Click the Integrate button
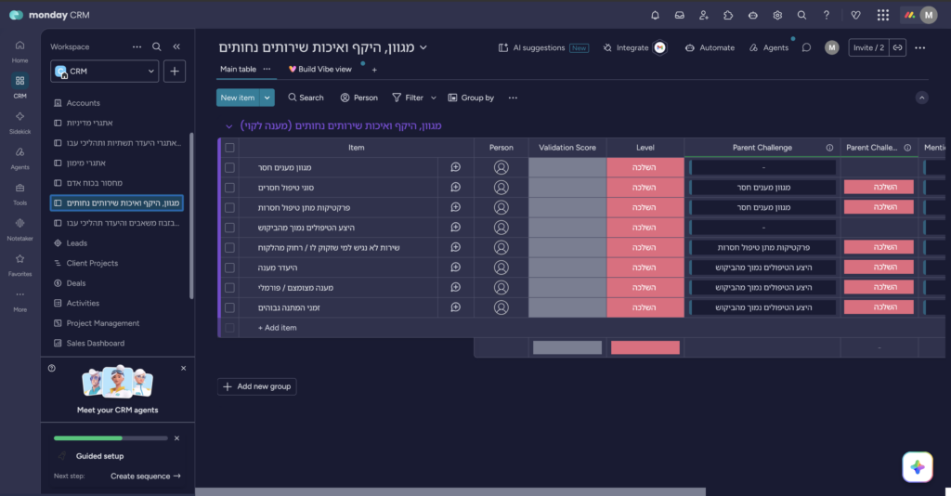This screenshot has height=496, width=951. click(634, 48)
